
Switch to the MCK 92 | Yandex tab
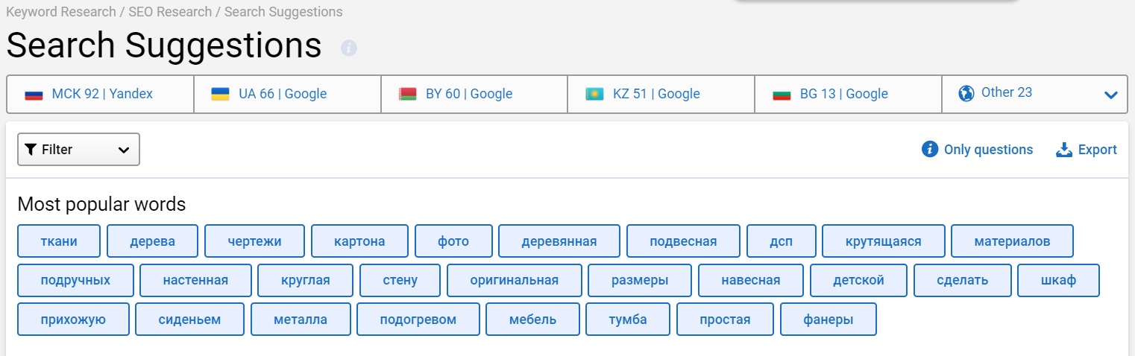[102, 94]
